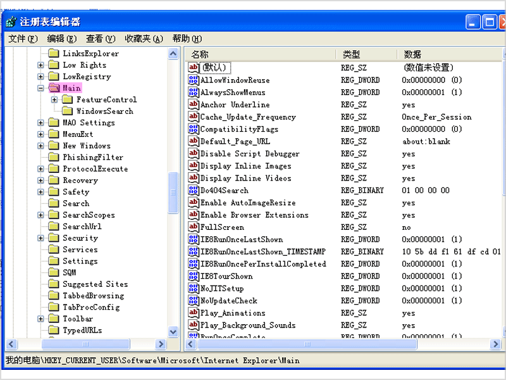The width and height of the screenshot is (506, 380).
Task: Expand the MAO Settings key
Action: pyautogui.click(x=40, y=123)
